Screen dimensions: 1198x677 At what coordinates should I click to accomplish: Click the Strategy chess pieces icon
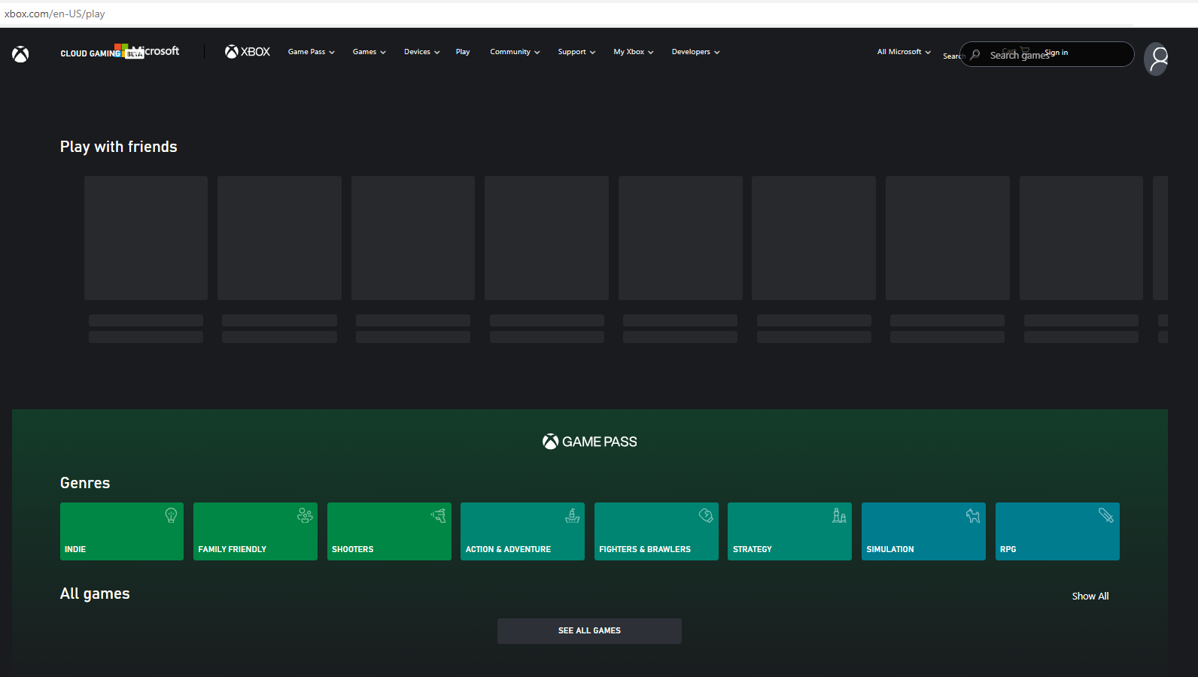click(x=839, y=515)
